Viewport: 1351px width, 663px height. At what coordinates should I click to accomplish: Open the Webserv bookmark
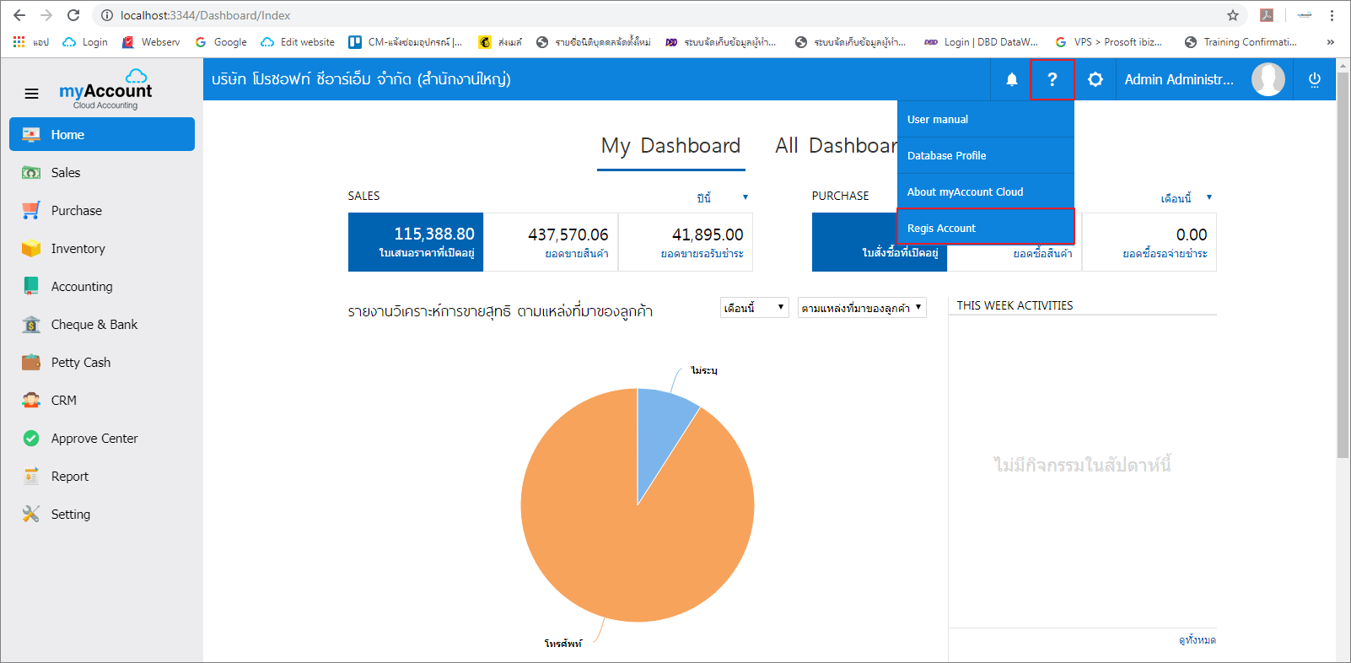[151, 41]
